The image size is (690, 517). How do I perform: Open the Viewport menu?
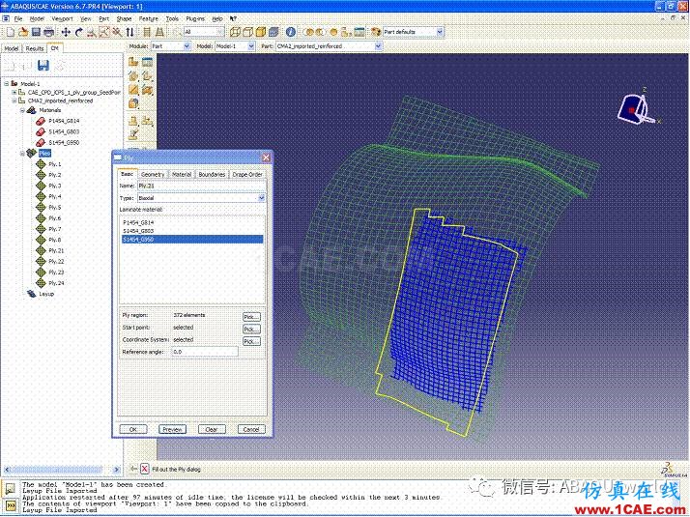[x=62, y=19]
